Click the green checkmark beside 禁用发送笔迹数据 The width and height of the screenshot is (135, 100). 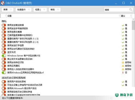[123, 25]
